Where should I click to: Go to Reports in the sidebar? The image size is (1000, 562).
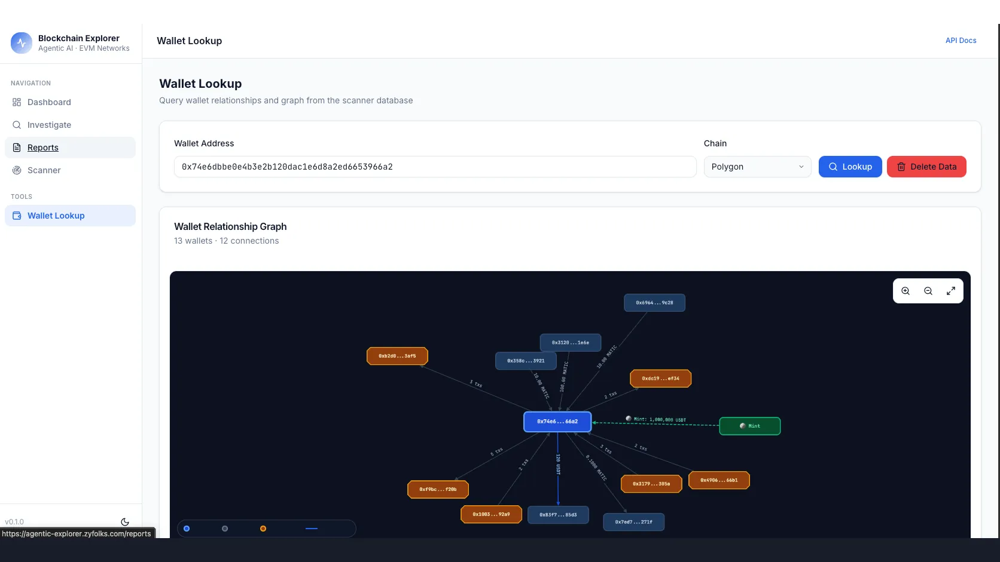[x=70, y=148]
